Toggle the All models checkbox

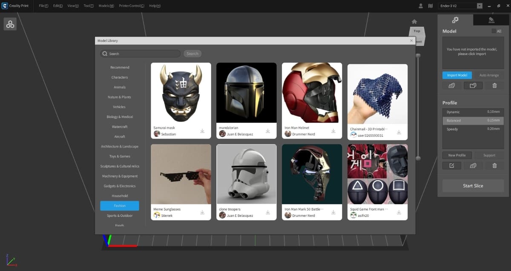point(494,31)
